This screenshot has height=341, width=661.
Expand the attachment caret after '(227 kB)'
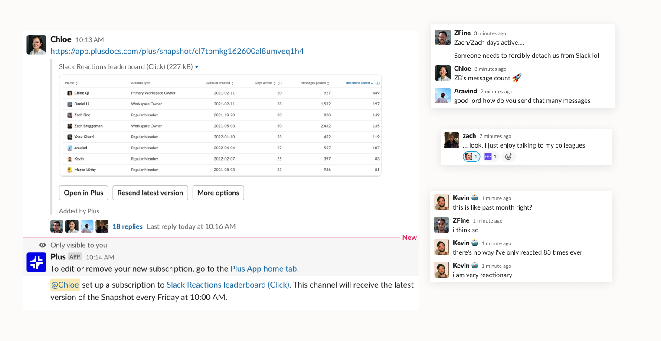(197, 67)
